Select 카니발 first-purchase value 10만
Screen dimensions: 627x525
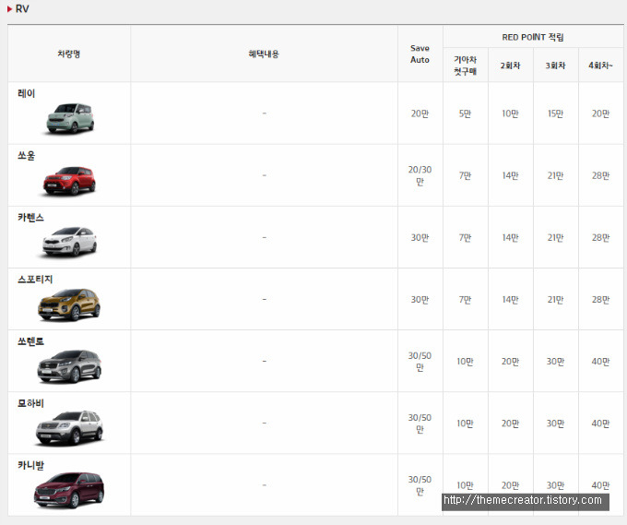(465, 485)
